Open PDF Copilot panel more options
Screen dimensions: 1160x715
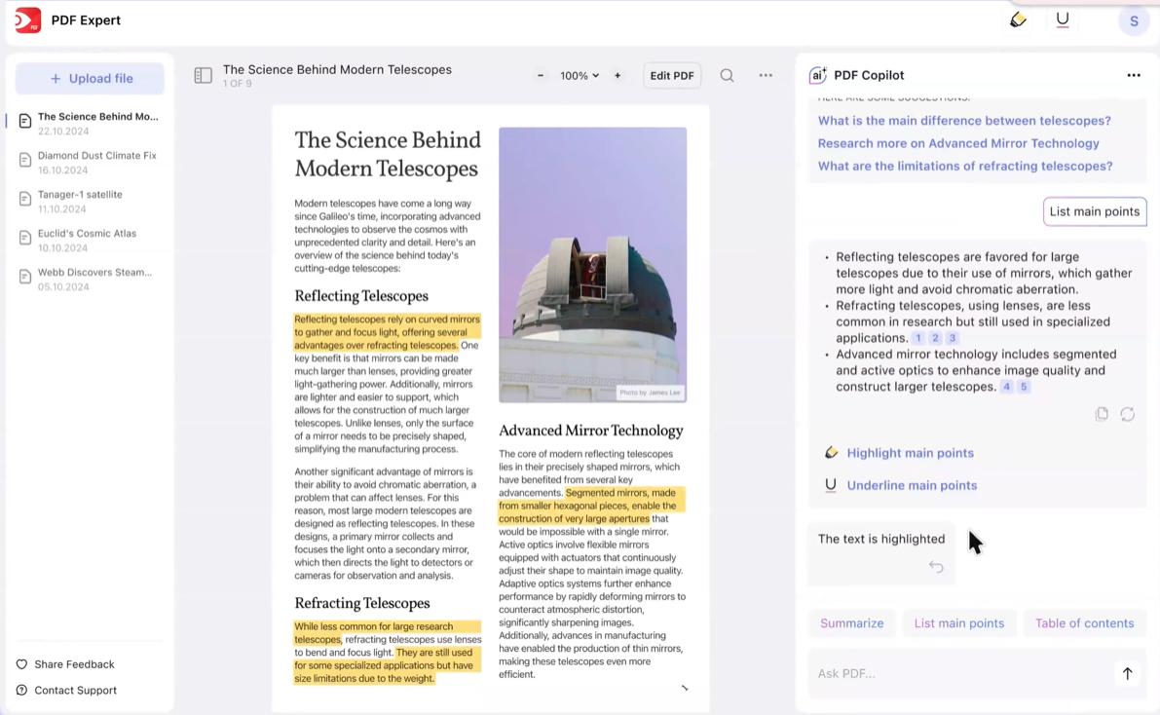[x=1134, y=76]
